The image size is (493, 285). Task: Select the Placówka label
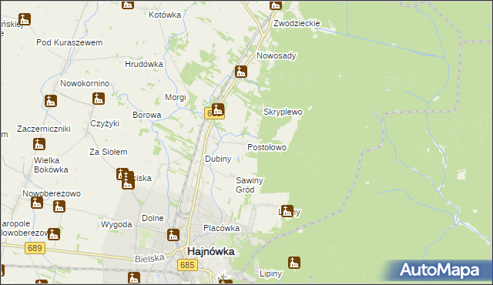point(221,228)
